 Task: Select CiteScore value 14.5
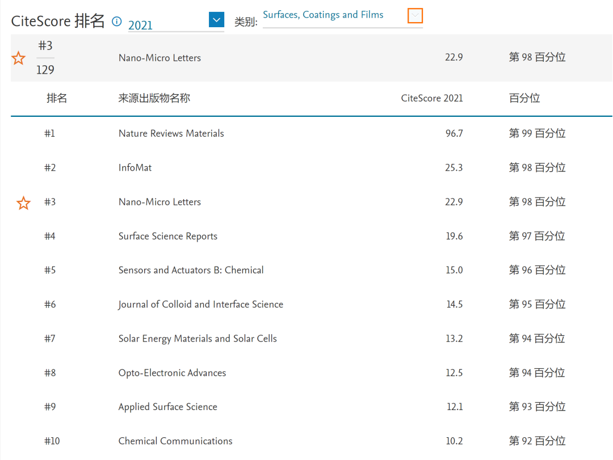tap(454, 305)
